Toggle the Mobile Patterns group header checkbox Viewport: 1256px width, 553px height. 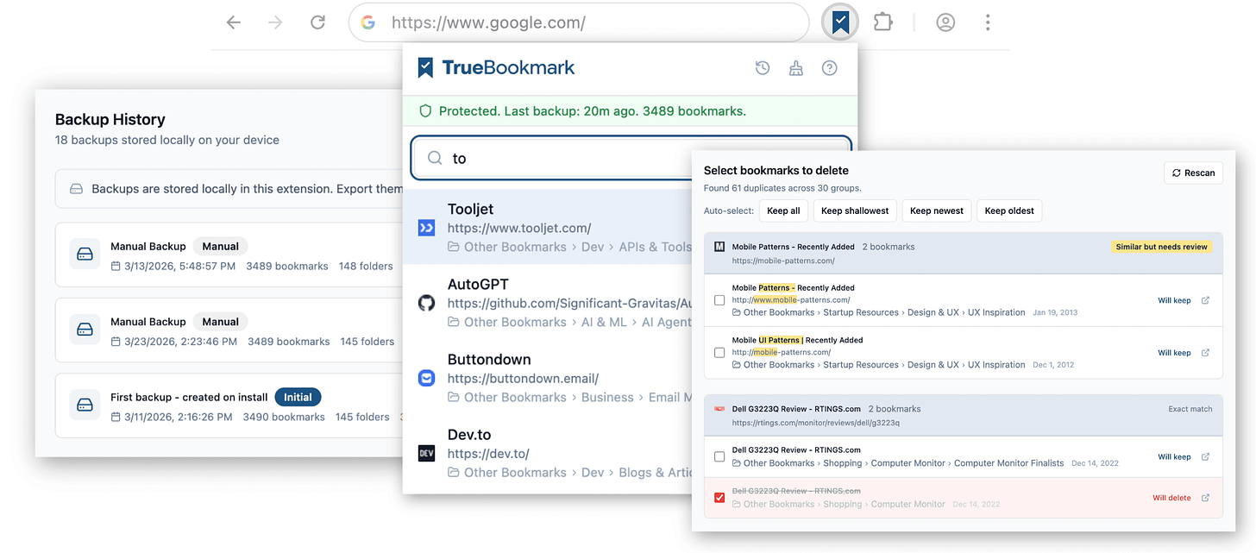[x=719, y=246]
